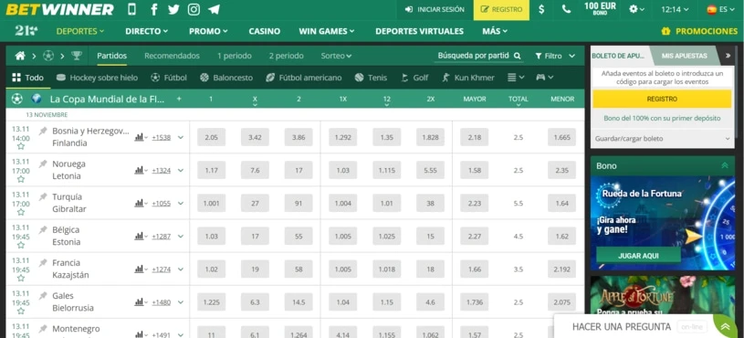Open statistics chart icon for Turquía-Gibraltar
Image resolution: width=744 pixels, height=338 pixels.
[x=139, y=203]
